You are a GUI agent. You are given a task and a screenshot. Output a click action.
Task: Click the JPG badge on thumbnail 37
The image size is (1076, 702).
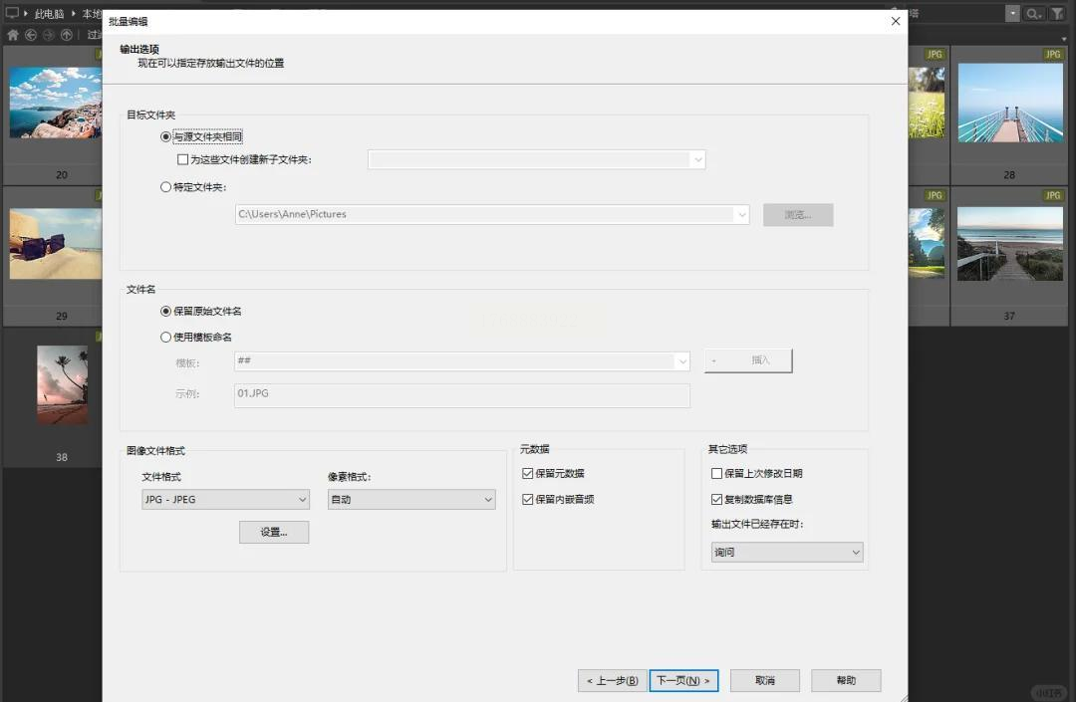tap(1053, 195)
